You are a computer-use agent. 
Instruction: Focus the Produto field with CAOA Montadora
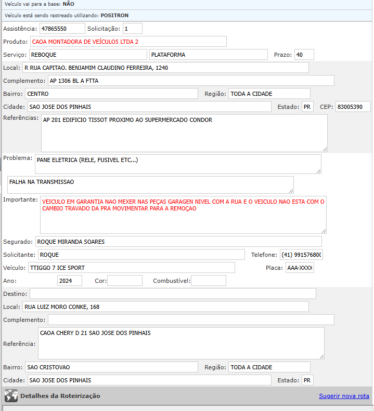[128, 42]
